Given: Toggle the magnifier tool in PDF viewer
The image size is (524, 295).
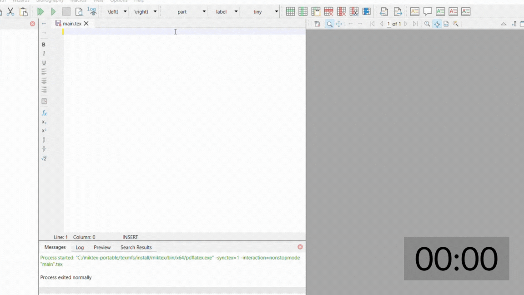Looking at the screenshot, I should tap(329, 24).
